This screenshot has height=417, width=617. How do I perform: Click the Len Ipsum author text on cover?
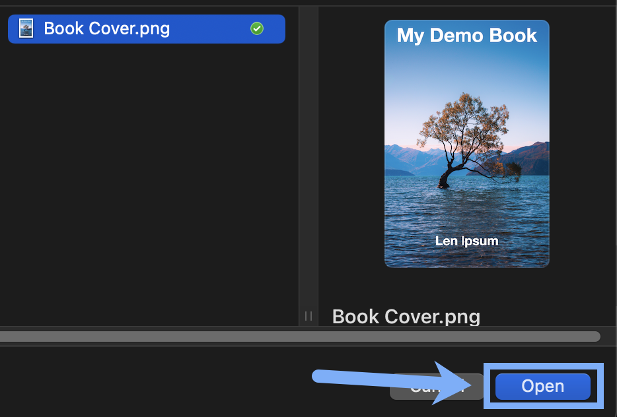tap(466, 241)
